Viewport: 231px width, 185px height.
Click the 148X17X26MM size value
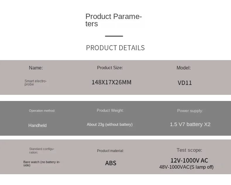(111, 82)
